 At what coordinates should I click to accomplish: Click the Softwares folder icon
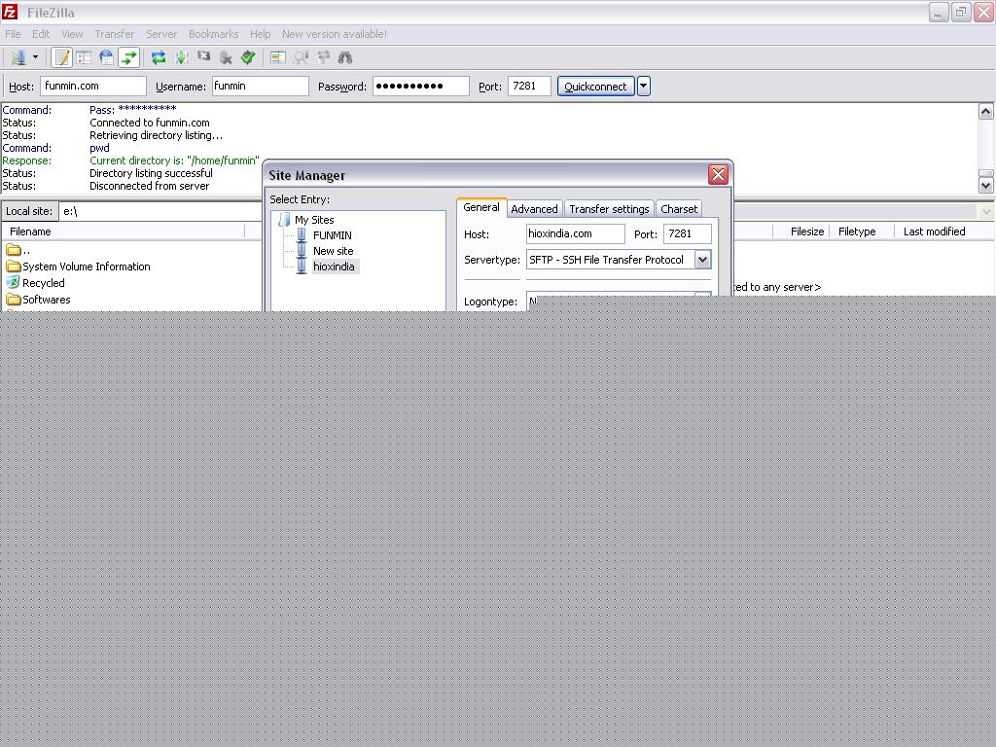[14, 300]
